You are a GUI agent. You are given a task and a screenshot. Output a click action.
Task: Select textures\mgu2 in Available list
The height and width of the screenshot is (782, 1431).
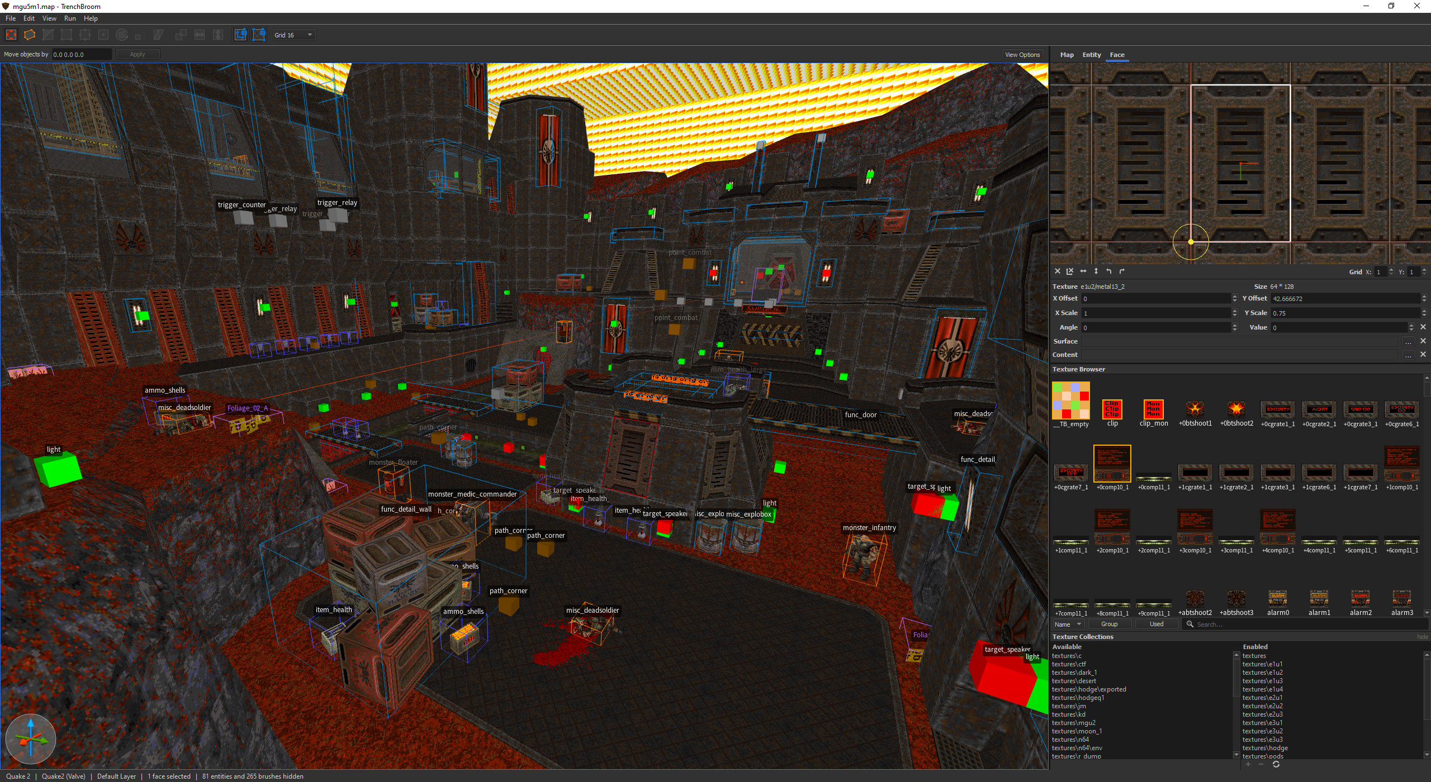click(1073, 723)
